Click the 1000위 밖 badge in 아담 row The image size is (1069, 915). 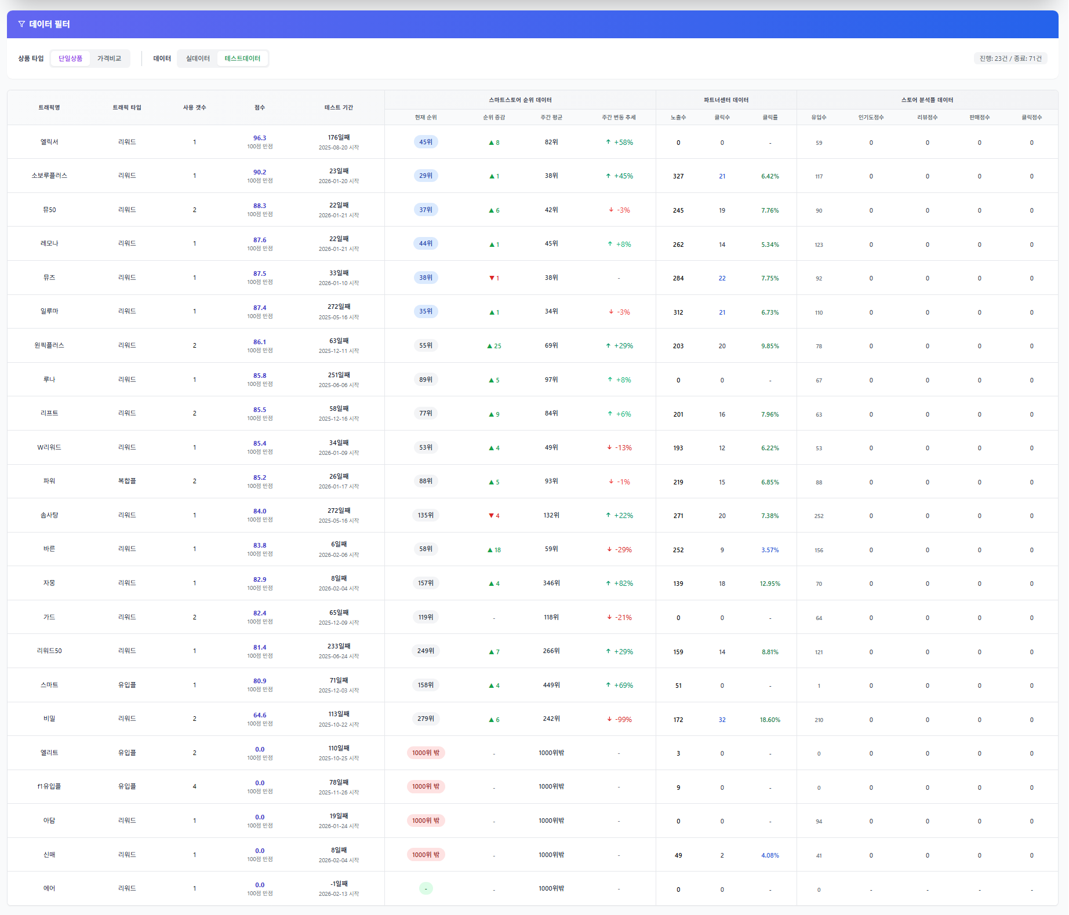(x=426, y=821)
